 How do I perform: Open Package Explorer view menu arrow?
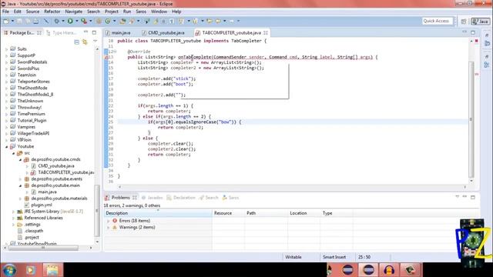click(x=96, y=42)
